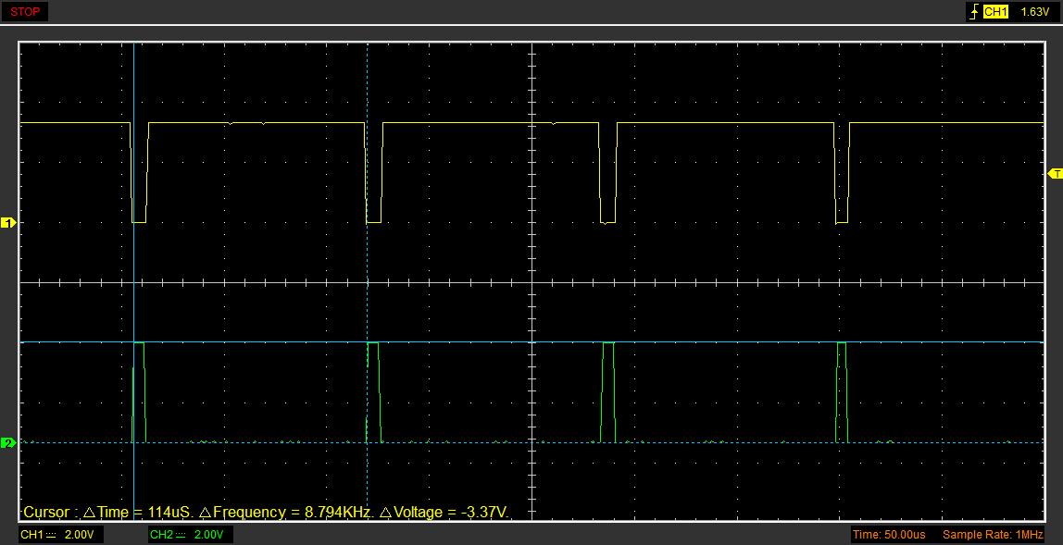Click the CH1 coupling symbol in bottom bar
This screenshot has height=545, width=1063.
pyautogui.click(x=51, y=535)
